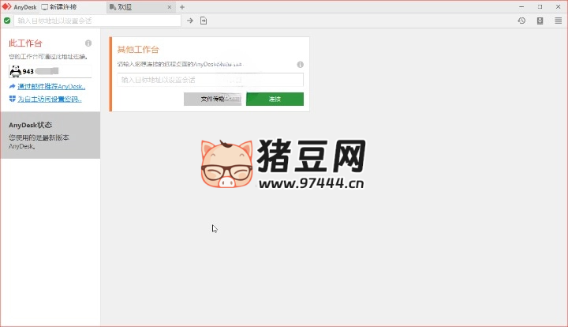Click info icon in 其他工作台 panel
This screenshot has height=327, width=568.
tap(301, 64)
